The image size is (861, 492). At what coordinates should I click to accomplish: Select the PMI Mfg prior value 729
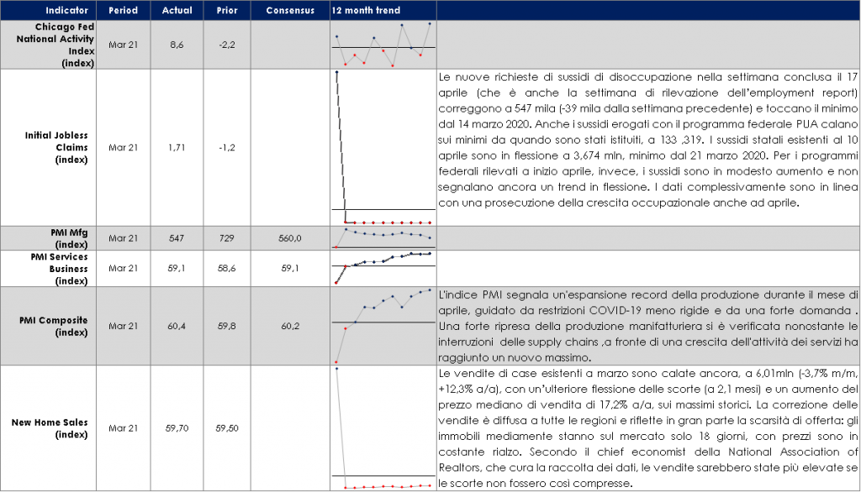point(226,238)
